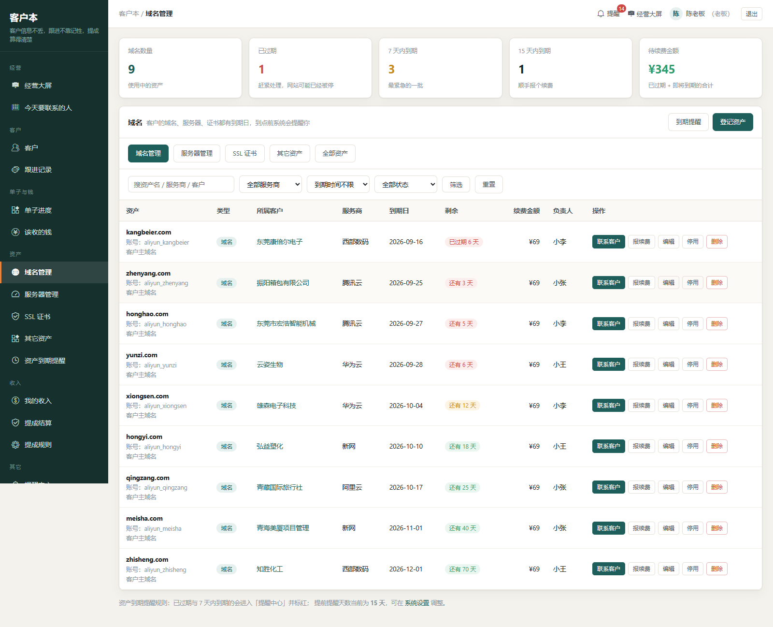Click the qingzang.com asset name
The height and width of the screenshot is (627, 773).
tap(148, 478)
